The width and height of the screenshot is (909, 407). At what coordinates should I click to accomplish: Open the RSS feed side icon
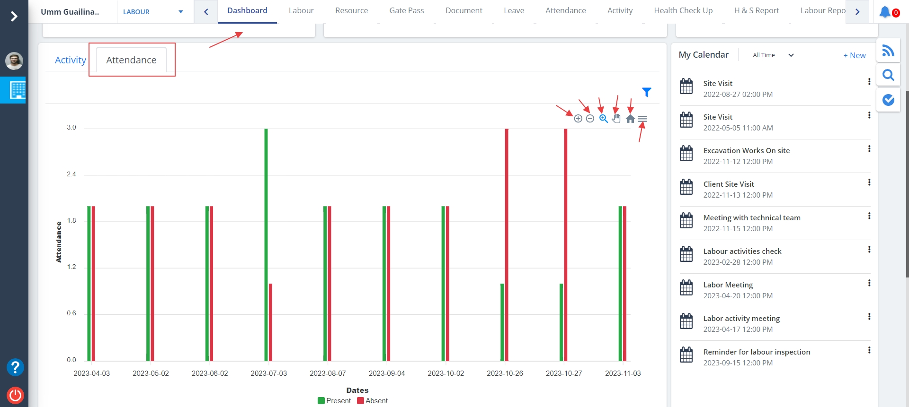(x=888, y=51)
